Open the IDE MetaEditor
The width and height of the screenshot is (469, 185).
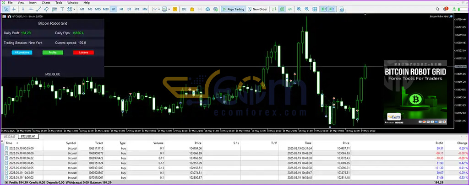[184, 9]
